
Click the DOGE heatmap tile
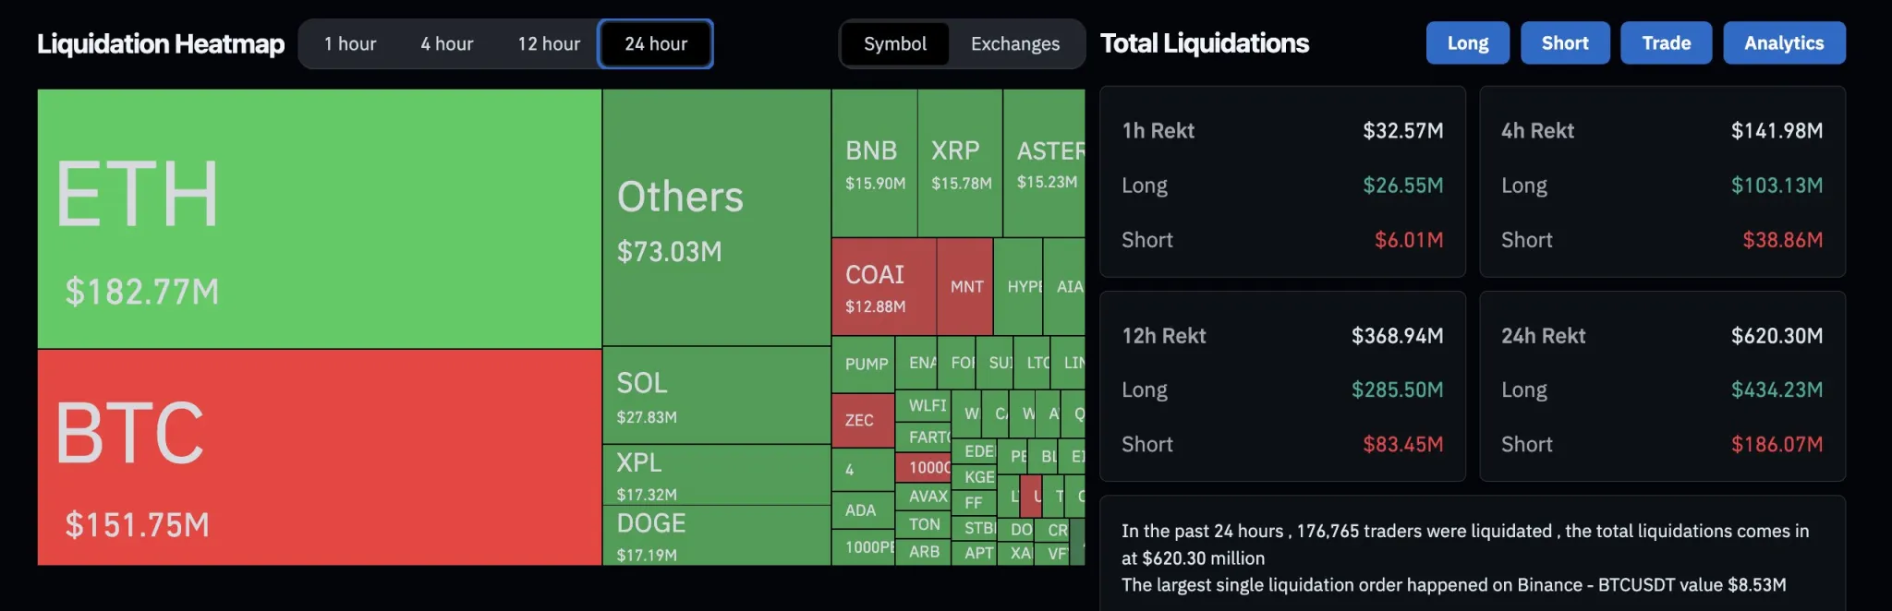716,535
